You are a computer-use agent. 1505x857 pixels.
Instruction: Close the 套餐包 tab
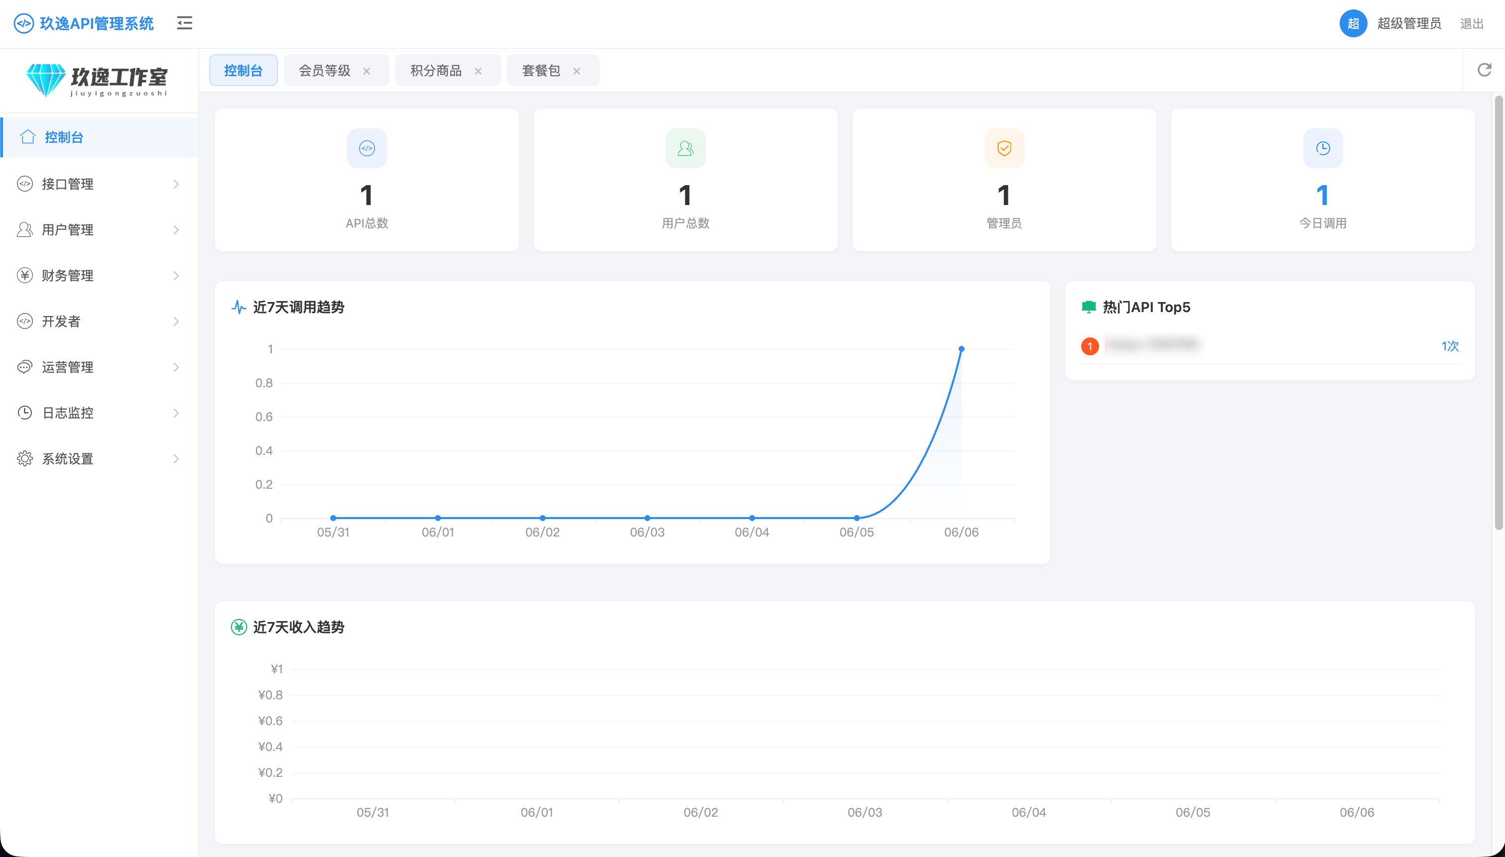[x=576, y=71]
